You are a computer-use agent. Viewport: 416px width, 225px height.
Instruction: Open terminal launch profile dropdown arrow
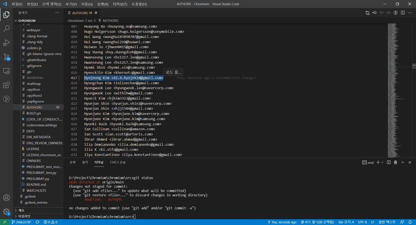click(x=382, y=162)
